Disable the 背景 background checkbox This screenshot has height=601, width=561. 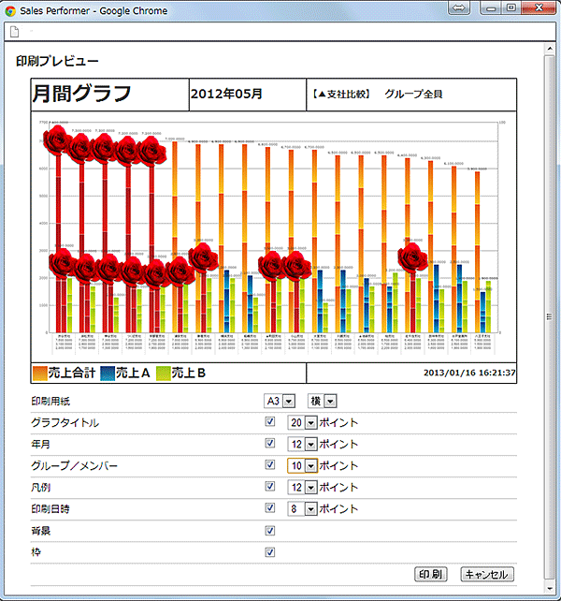click(270, 530)
